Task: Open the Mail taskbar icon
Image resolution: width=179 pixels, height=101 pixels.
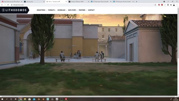Action: [34, 99]
